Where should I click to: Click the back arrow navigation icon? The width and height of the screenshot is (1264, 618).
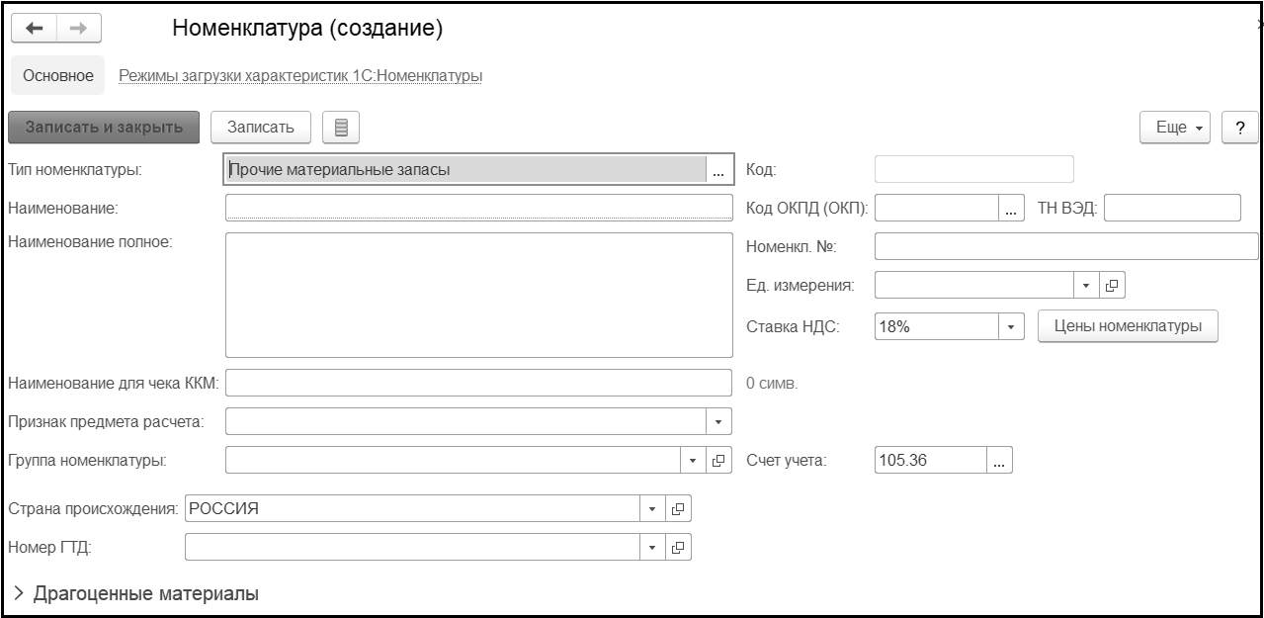33,30
